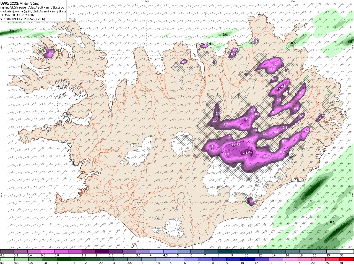Click the 'slydda/snjókoma' legend description line
354x265 pixels.
33,11
